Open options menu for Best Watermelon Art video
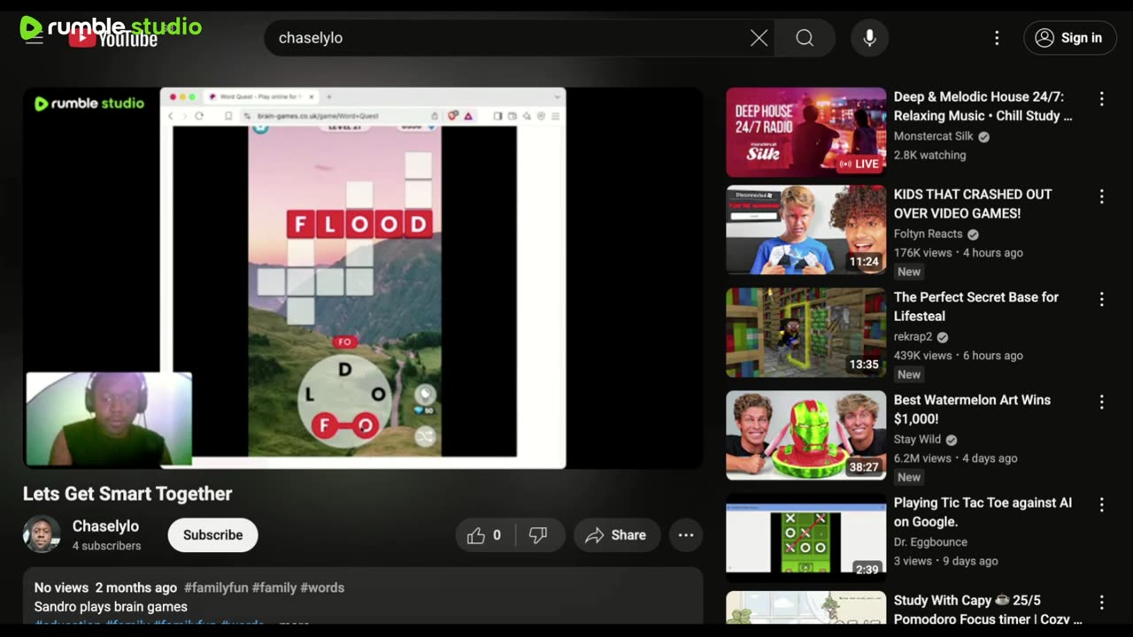 click(x=1102, y=402)
